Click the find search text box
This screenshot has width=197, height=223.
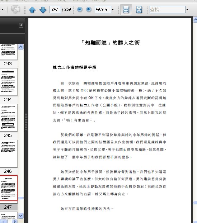tap(168, 10)
